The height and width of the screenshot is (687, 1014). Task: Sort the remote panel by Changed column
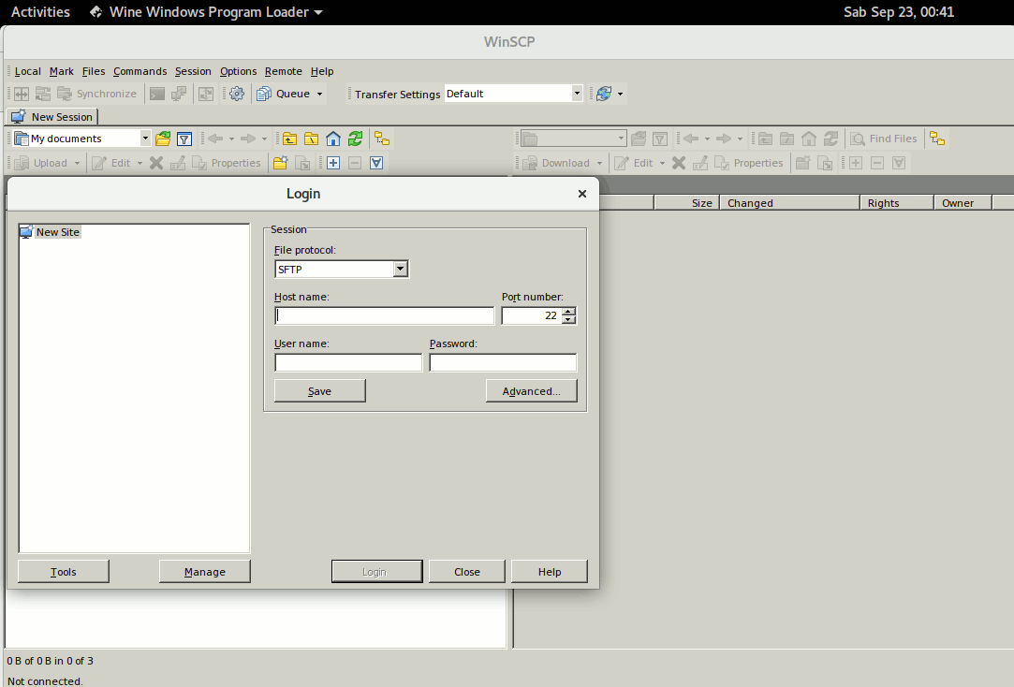click(789, 203)
